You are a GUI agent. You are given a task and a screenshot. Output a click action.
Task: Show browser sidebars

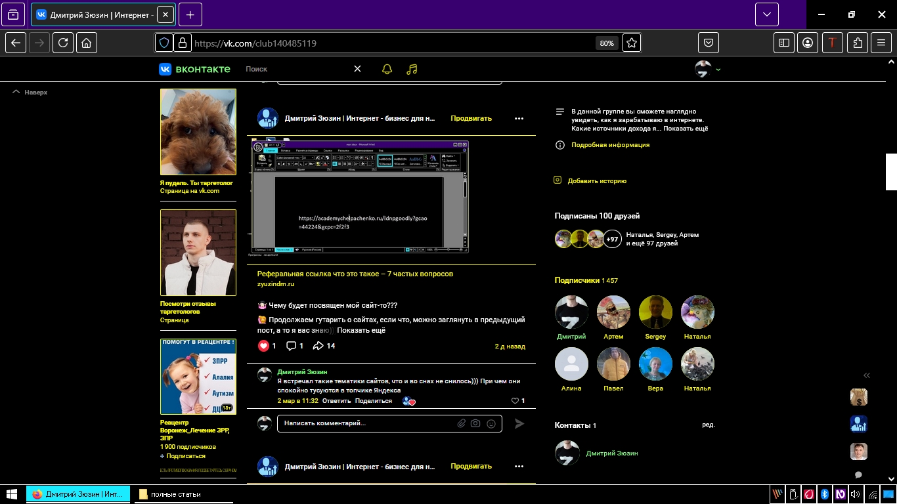click(784, 43)
